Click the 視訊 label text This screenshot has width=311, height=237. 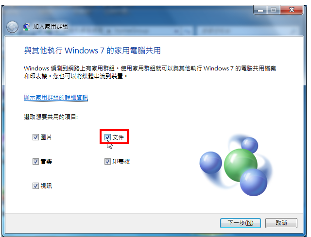pos(46,186)
